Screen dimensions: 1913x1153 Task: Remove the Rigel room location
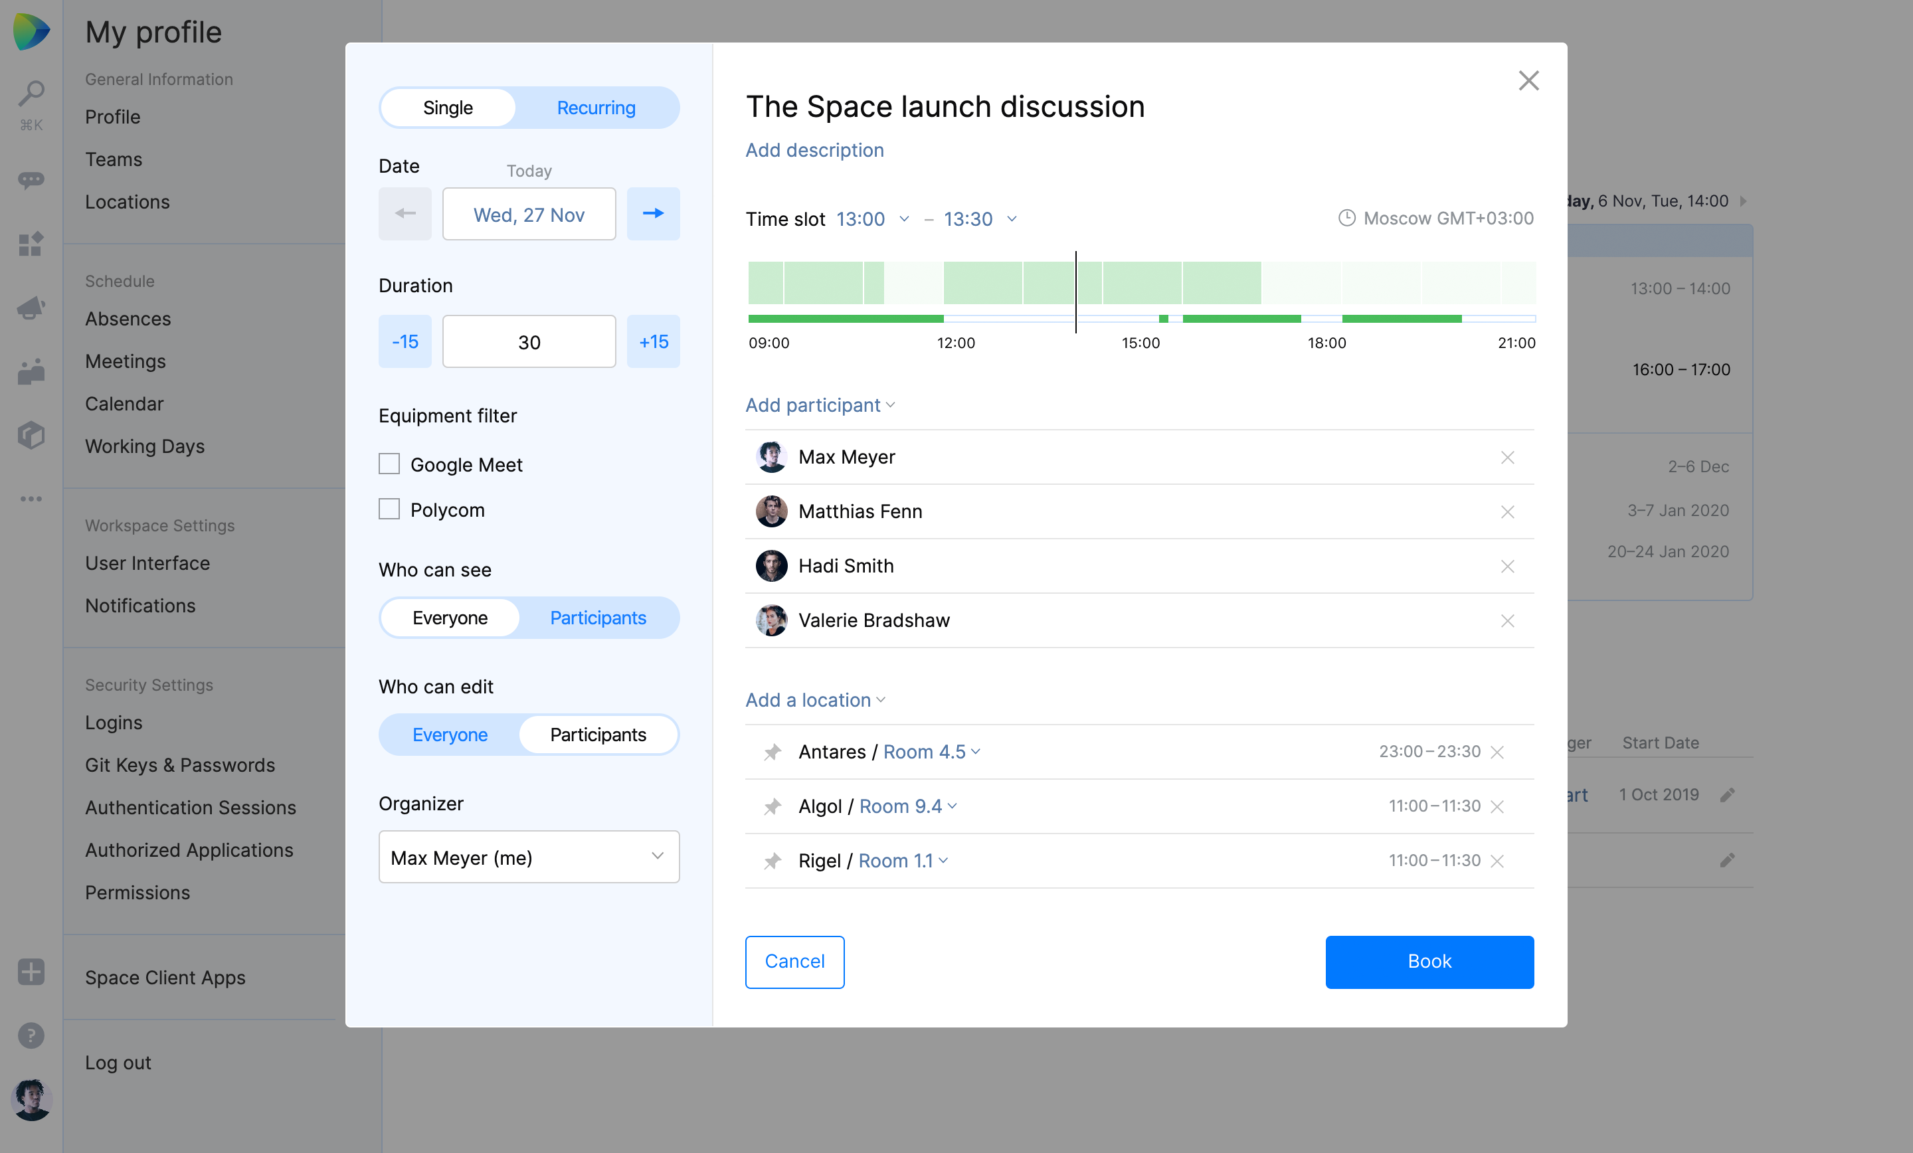1498,861
